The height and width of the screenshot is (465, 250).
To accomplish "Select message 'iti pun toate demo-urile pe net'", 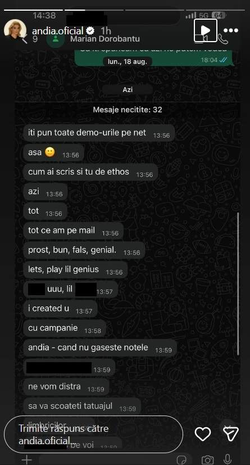I will (99, 133).
